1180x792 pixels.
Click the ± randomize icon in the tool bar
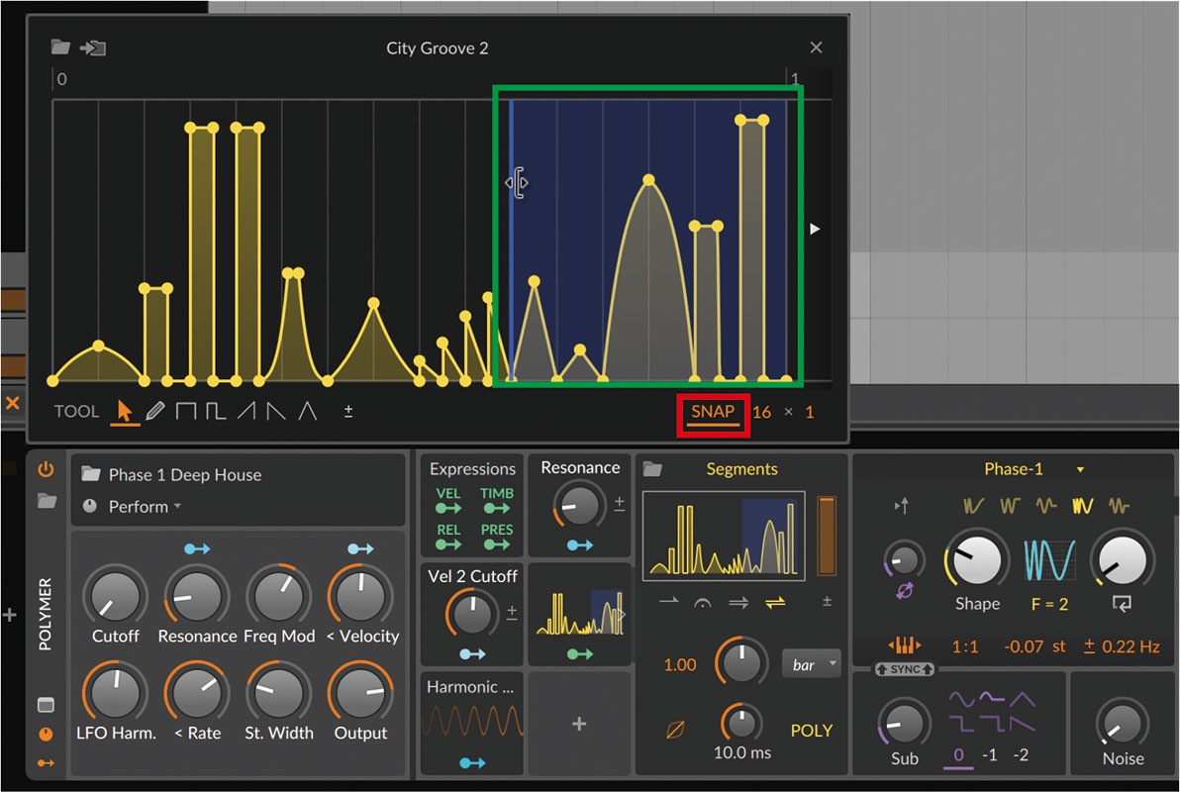(x=348, y=411)
